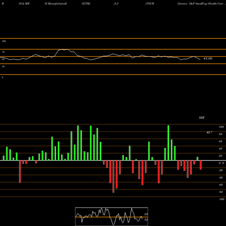This screenshot has width=226, height=226.
Task: Click the 40 label on MR right axis
Action: [x=221, y=149]
